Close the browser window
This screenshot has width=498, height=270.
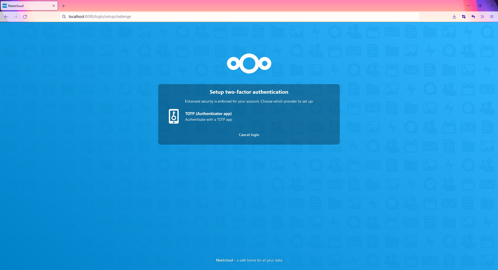coord(492,5)
